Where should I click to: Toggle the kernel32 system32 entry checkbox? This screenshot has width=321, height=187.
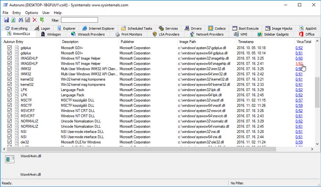(9, 79)
